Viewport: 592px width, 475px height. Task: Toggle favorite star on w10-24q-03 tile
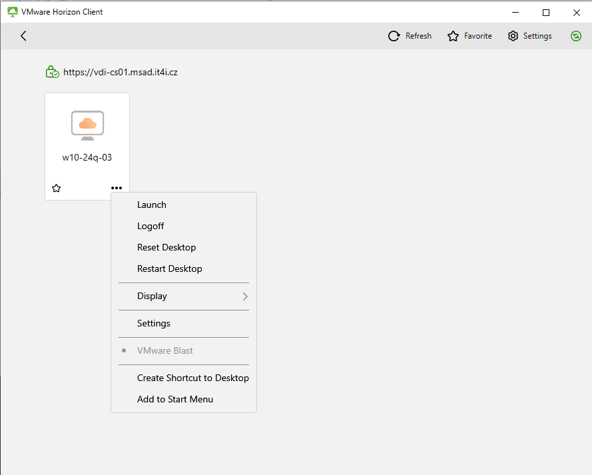point(57,189)
